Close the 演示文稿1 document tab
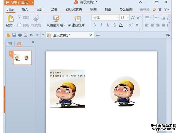The image size is (179, 133). coord(91,35)
